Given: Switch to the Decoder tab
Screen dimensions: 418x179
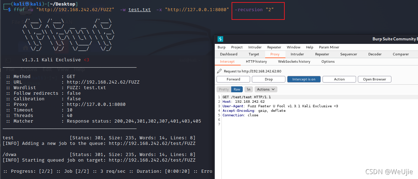Looking at the screenshot, I should 375,54.
